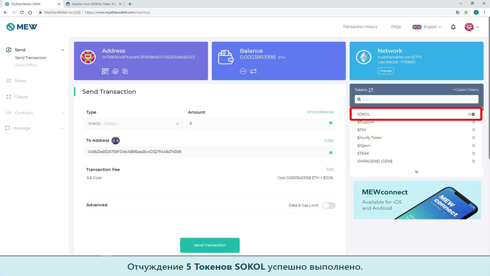
Task: Switch to the Sokolov Coin browser tab
Action: point(93,4)
